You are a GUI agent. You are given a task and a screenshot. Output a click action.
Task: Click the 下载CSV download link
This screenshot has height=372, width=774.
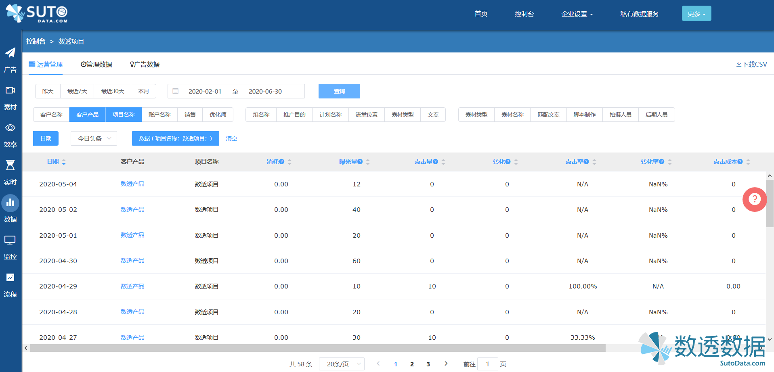pos(751,65)
